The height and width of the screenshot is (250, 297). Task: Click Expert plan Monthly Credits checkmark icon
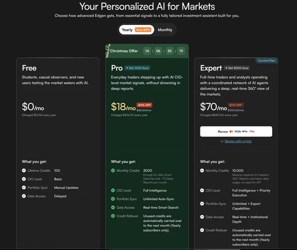202,171
